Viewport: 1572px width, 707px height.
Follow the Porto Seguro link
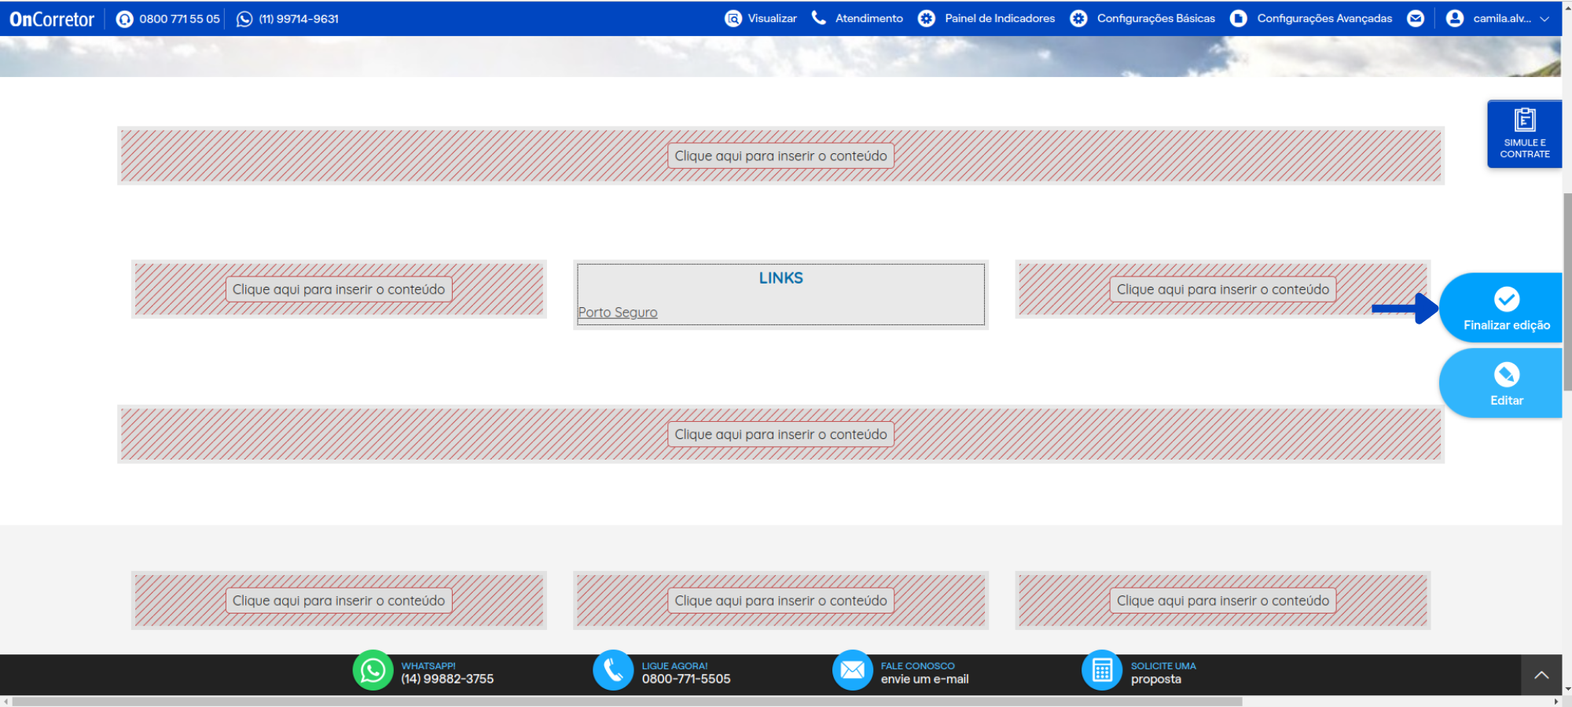(618, 313)
